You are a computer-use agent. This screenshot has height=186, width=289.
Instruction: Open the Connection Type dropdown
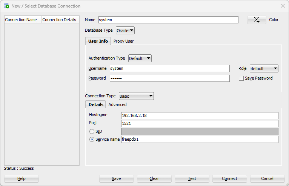(136, 96)
